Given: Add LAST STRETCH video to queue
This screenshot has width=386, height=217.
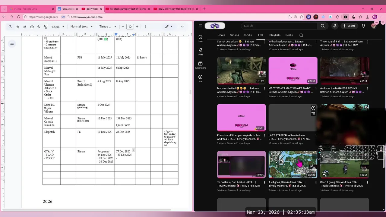Looking at the screenshot, I should [313, 114].
